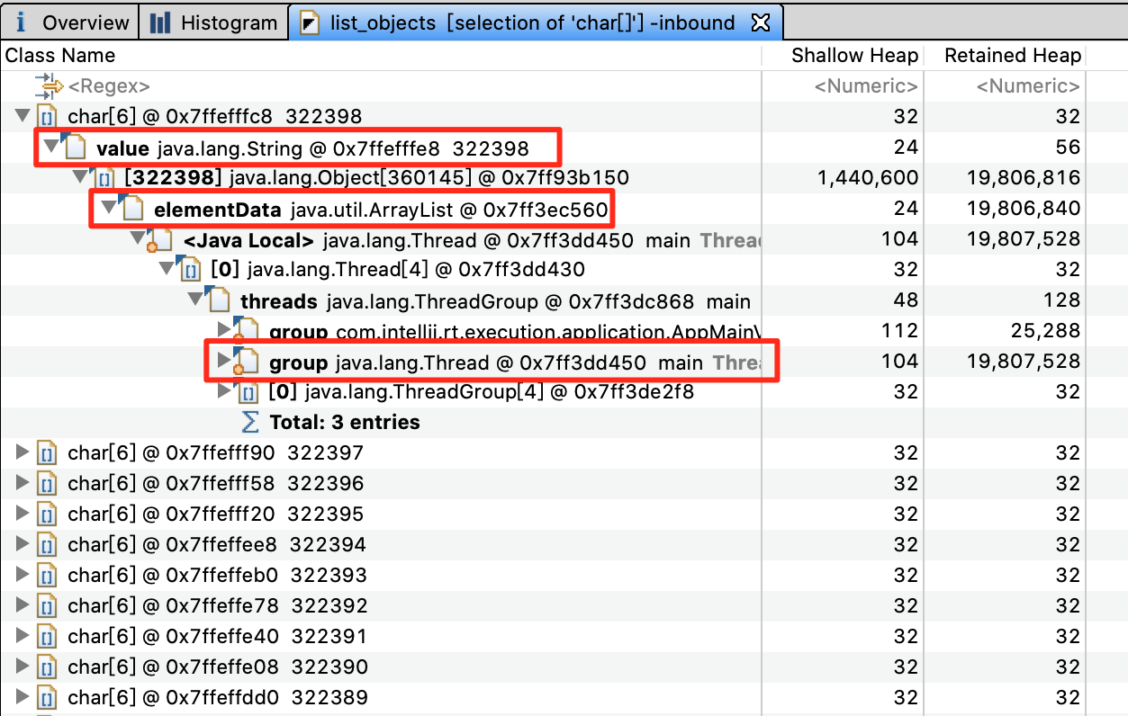Click array icon of char[6] 322393
1128x716 pixels.
tap(47, 575)
